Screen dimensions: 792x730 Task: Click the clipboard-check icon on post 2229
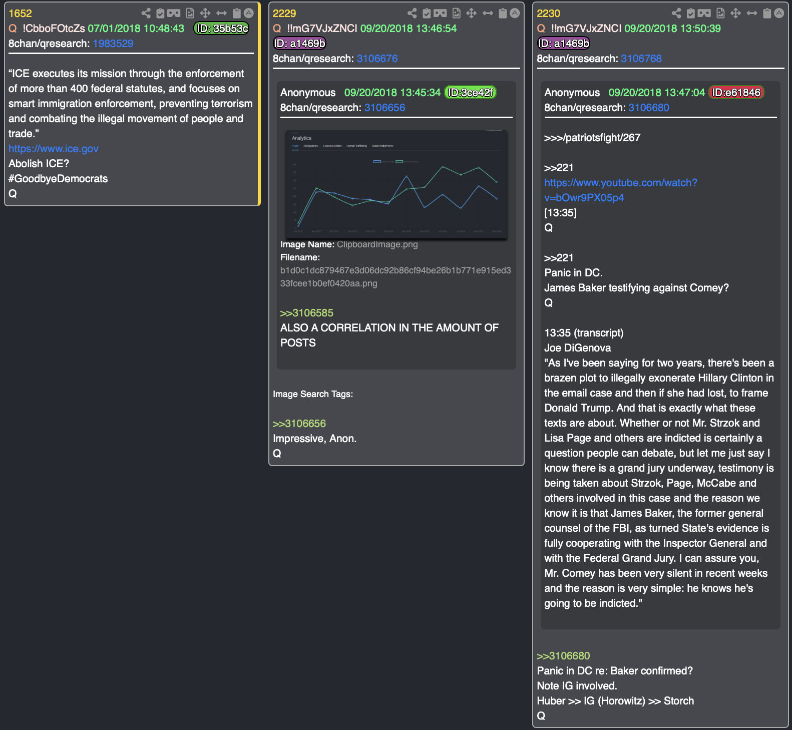point(427,13)
